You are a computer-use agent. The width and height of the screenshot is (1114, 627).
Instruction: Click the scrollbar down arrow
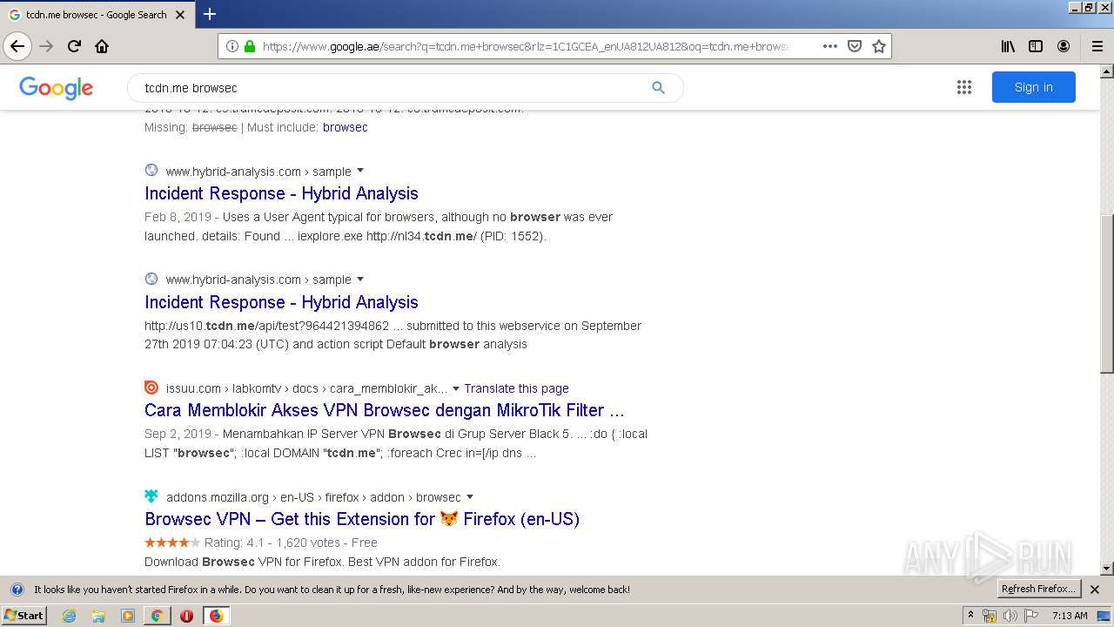(x=1107, y=569)
